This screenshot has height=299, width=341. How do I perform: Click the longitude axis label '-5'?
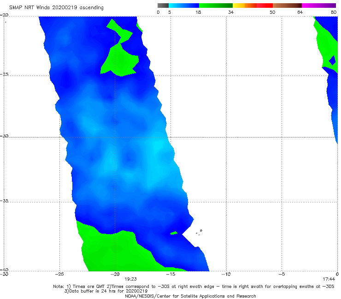pos(282,274)
